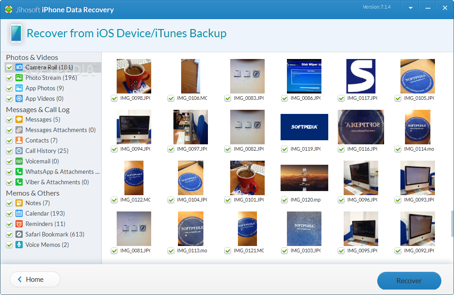Uncheck the Photo Stream checkbox
This screenshot has height=295, width=454.
9,78
